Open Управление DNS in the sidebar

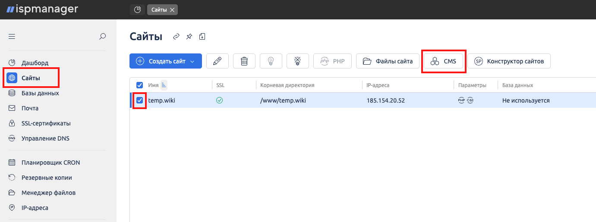pyautogui.click(x=39, y=138)
